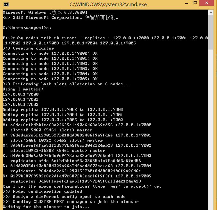Screen dimensions: 217x210
Task: Close the cmd.exe window
Action: coord(207,3)
